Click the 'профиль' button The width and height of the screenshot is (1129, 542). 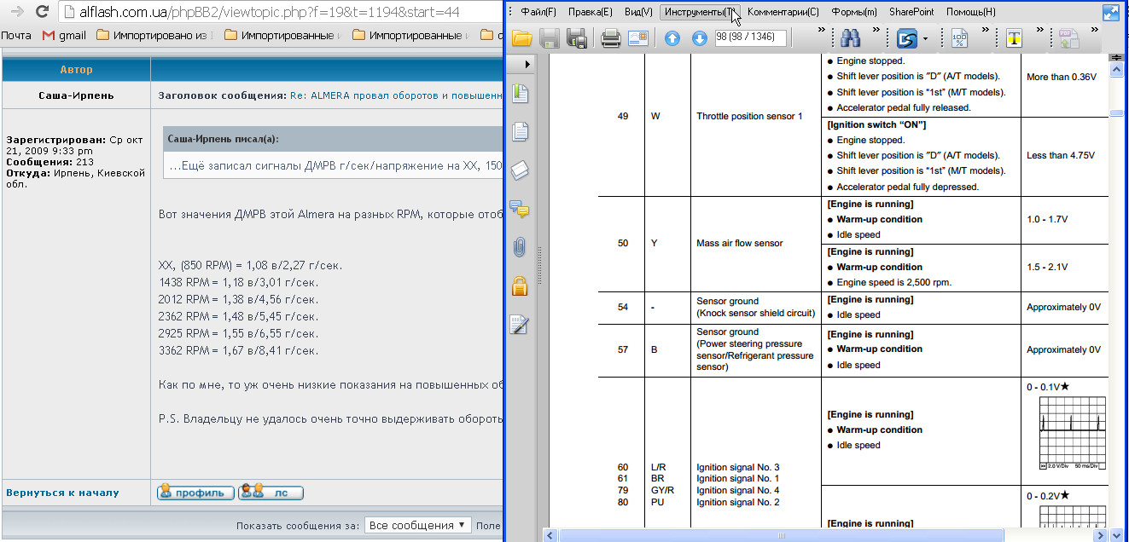pos(195,493)
